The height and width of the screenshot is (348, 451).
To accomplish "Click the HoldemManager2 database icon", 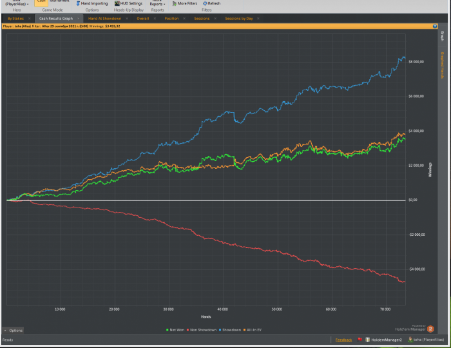I will [x=368, y=340].
